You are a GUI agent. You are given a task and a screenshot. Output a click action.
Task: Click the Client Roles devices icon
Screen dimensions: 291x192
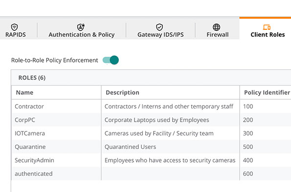tap(267, 27)
